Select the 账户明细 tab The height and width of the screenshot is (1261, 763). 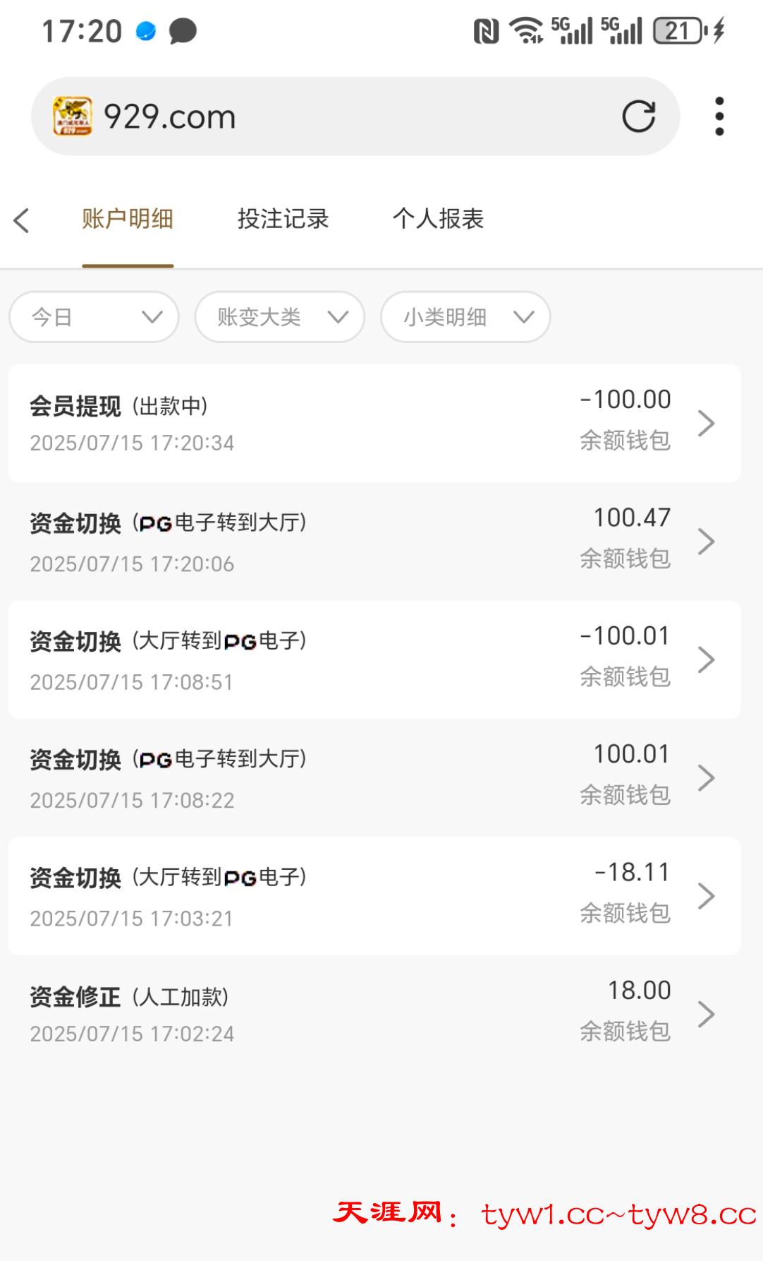pyautogui.click(x=128, y=220)
